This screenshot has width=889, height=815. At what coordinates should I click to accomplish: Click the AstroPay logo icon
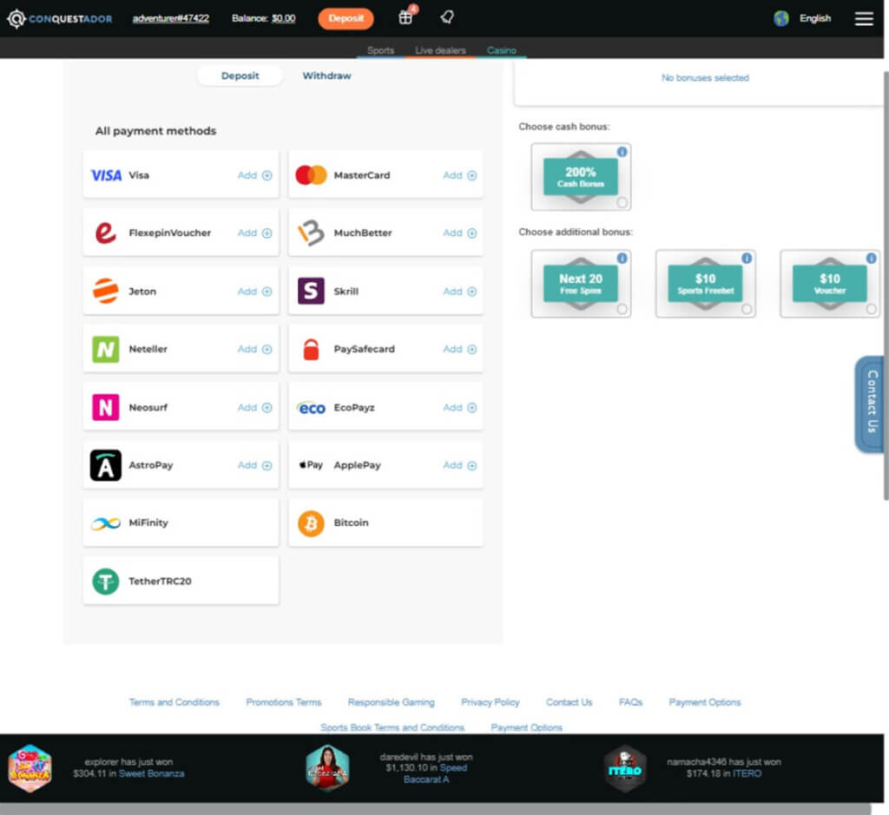105,465
